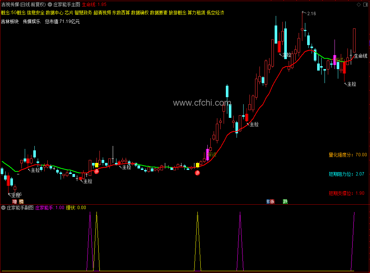The height and width of the screenshot is (273, 370).
Task: Click the 生命线: 1.85 value in the header
Action: point(94,4)
